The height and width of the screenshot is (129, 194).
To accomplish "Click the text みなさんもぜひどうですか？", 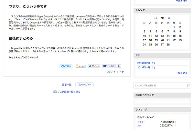I will point(24,57).
